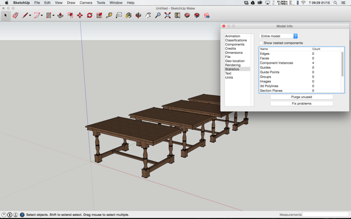Image resolution: width=351 pixels, height=219 pixels.
Task: Click the Edges statistics row
Action: point(300,54)
